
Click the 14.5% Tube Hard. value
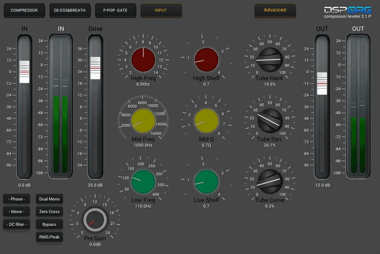(x=270, y=84)
